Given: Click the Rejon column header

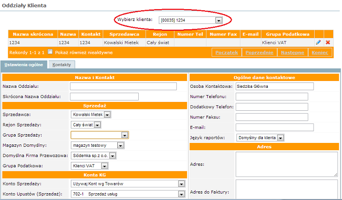Looking at the screenshot, I should tap(160, 34).
